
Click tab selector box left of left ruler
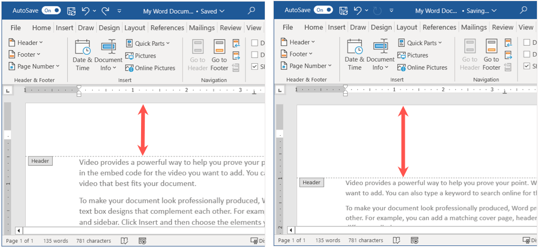pos(7,91)
